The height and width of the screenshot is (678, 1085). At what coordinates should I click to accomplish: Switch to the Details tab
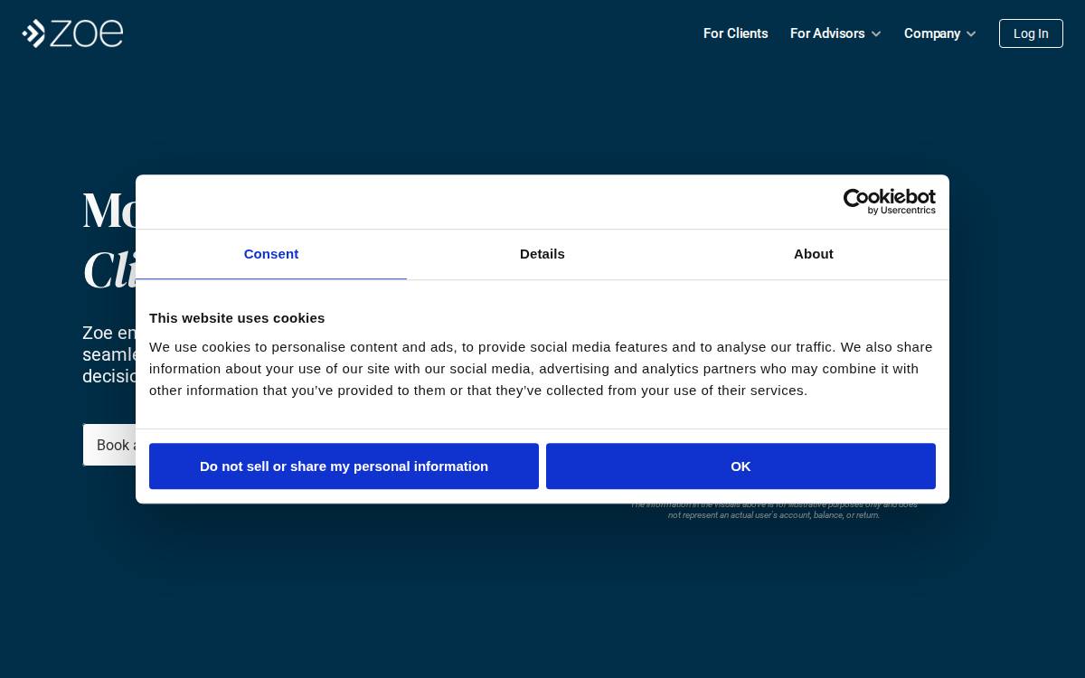[542, 254]
